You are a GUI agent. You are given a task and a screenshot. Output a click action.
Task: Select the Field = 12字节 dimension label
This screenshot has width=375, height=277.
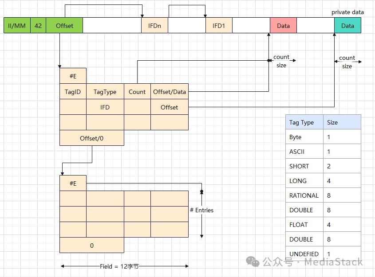(x=119, y=266)
